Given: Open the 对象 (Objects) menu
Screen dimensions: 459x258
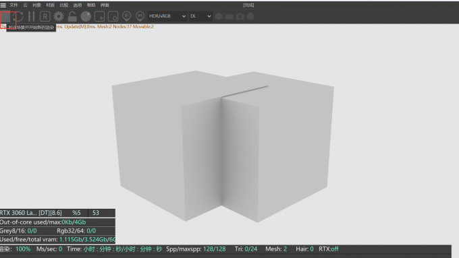Looking at the screenshot, I should 36,5.
